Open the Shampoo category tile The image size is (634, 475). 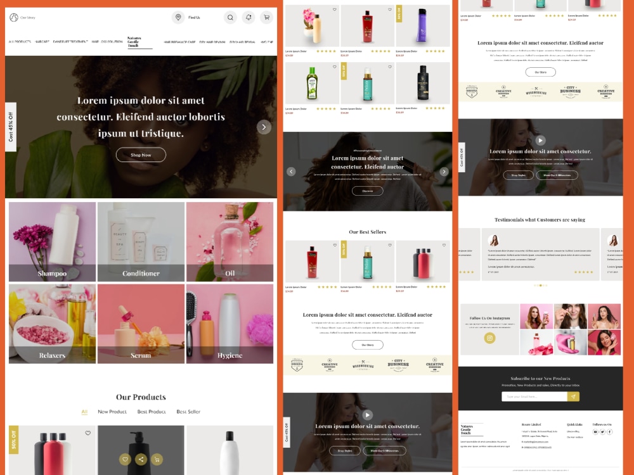(52, 241)
